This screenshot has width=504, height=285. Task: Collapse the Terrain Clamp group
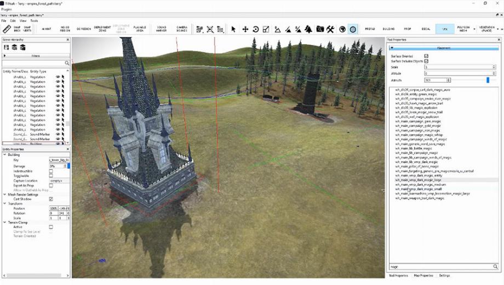click(x=5, y=223)
